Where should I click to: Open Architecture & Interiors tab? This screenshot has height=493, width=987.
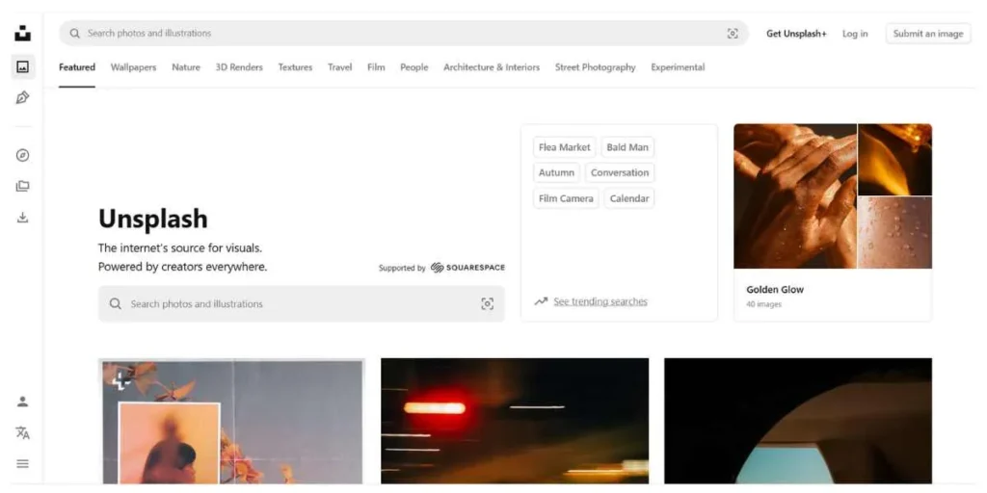(492, 67)
